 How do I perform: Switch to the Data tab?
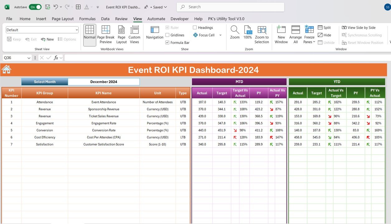105,19
